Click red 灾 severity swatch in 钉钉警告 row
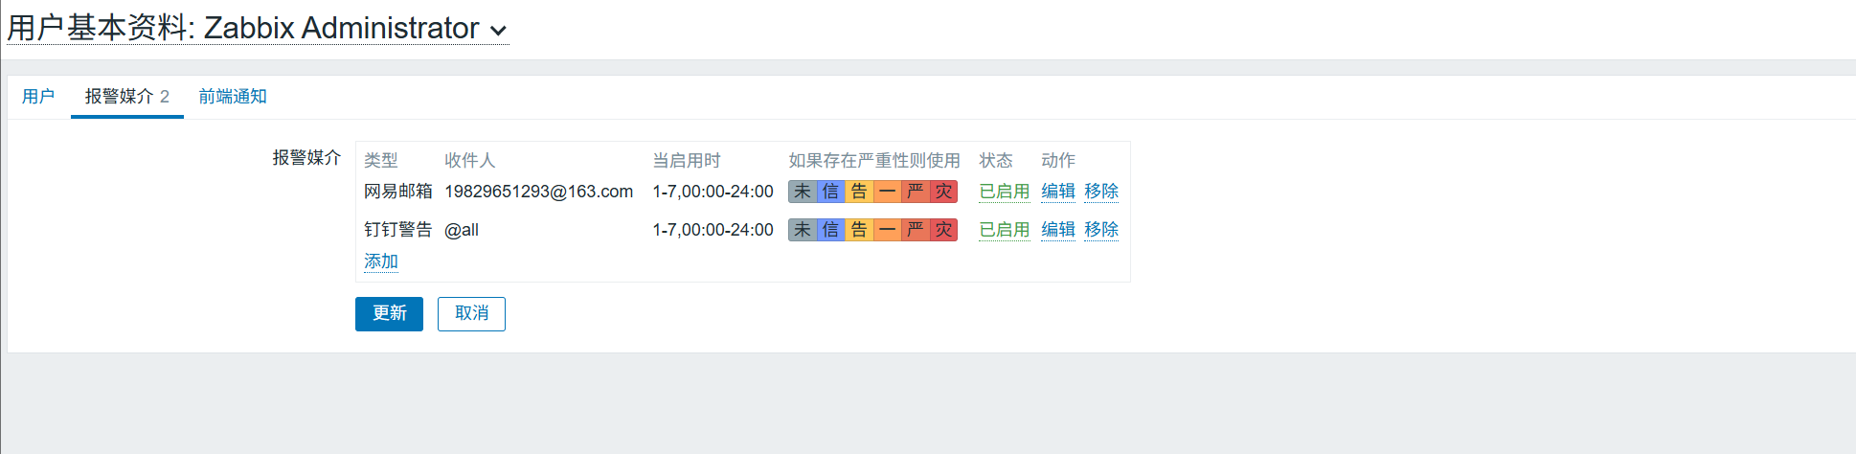Screen dimensions: 1856x454 [943, 230]
